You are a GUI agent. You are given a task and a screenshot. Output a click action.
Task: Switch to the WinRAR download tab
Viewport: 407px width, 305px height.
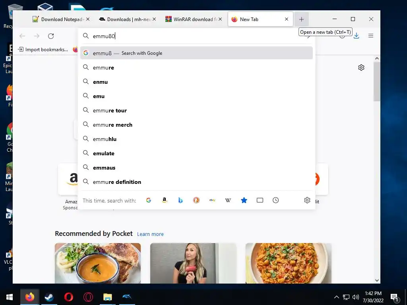[x=194, y=19]
